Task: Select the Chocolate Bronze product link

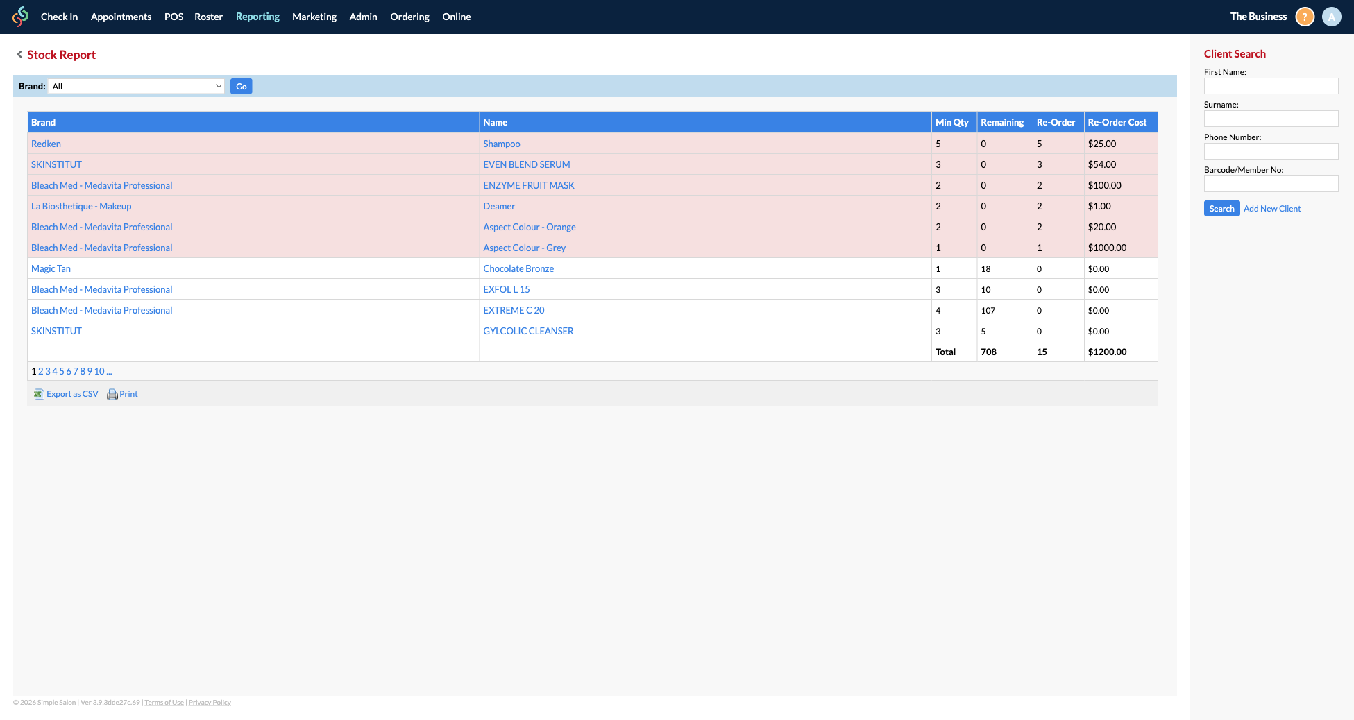Action: [x=518, y=268]
